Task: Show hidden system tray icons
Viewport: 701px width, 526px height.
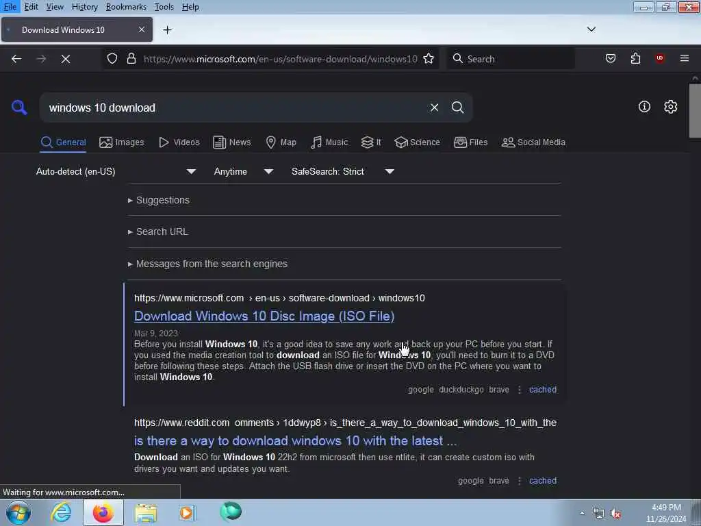Action: click(582, 514)
